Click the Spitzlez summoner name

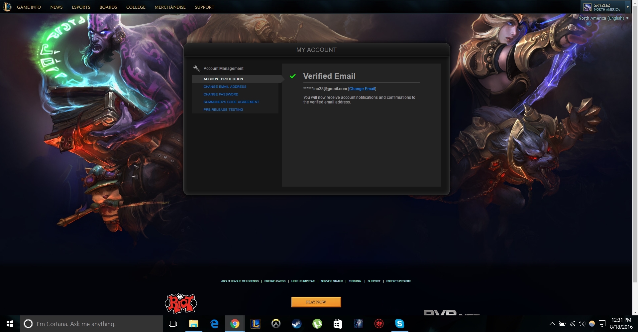[x=602, y=5]
